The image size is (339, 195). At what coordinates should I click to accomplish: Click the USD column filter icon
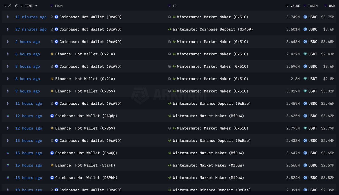coord(326,6)
